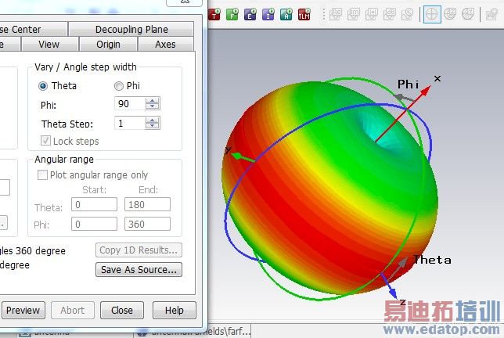Screen dimensions: 504x338
Task: Switch to the Axes tab
Action: coord(166,44)
